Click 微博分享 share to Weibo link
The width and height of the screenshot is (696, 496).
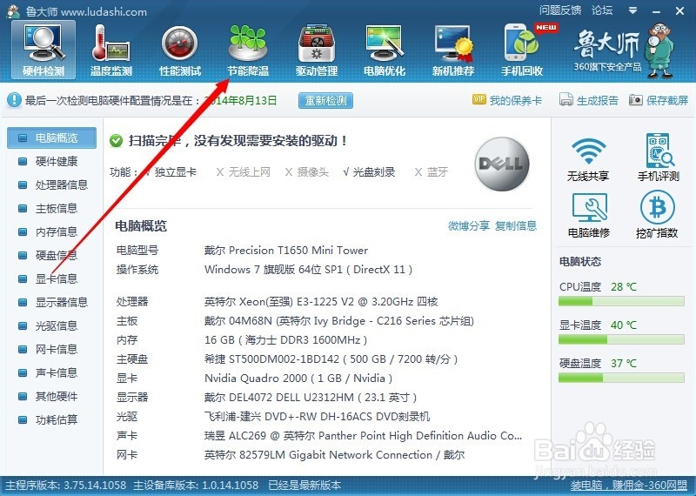tap(469, 226)
